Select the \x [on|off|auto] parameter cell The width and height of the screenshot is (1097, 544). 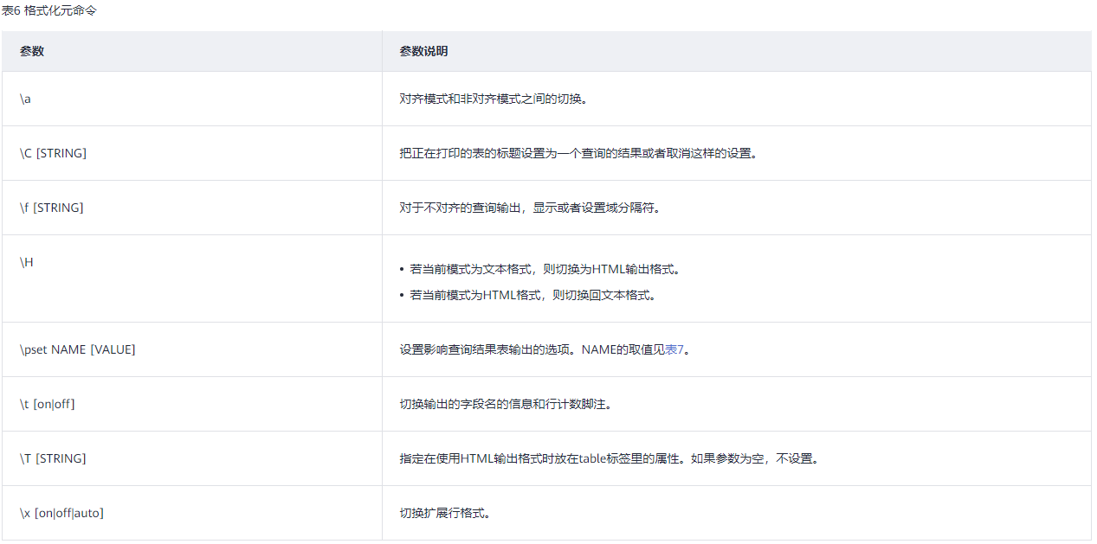[x=192, y=513]
